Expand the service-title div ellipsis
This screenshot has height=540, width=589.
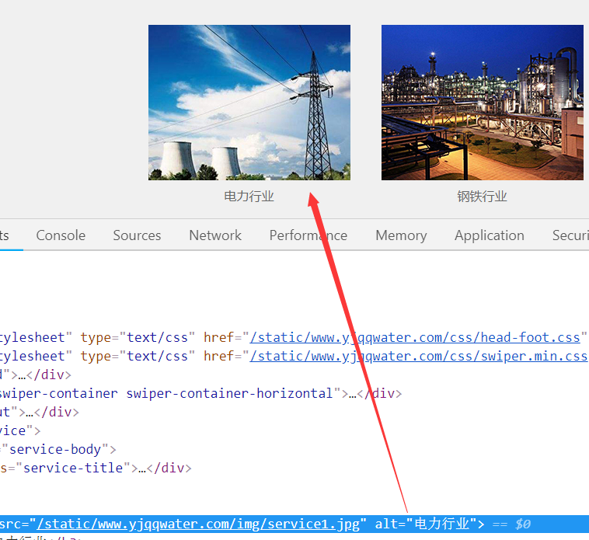click(x=142, y=468)
